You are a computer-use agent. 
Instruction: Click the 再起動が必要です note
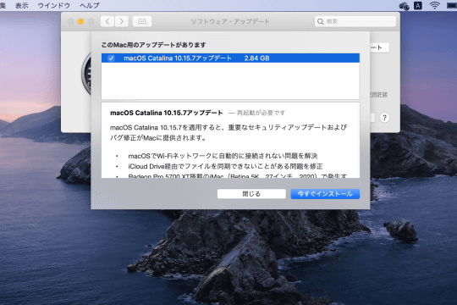[x=261, y=113]
